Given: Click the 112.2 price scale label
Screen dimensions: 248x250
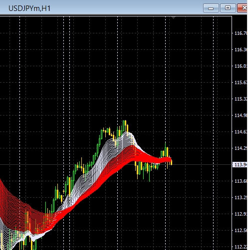Looking at the screenshot, I should 241,247.
